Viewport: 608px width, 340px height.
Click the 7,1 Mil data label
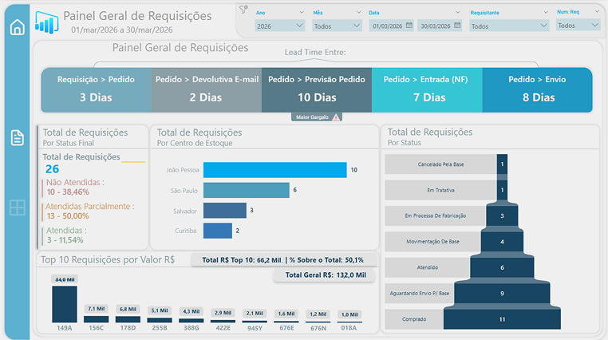(97, 309)
